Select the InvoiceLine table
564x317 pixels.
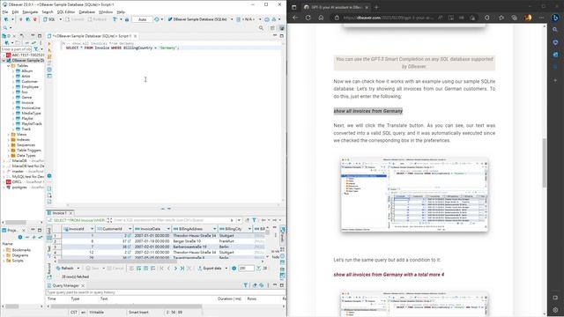[31, 107]
